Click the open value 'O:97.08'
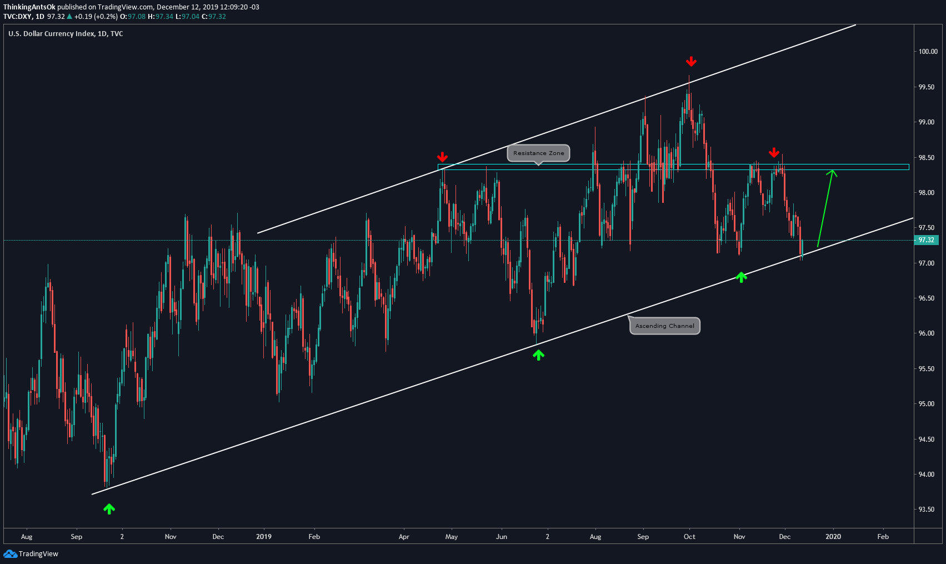The height and width of the screenshot is (564, 946). 133,17
